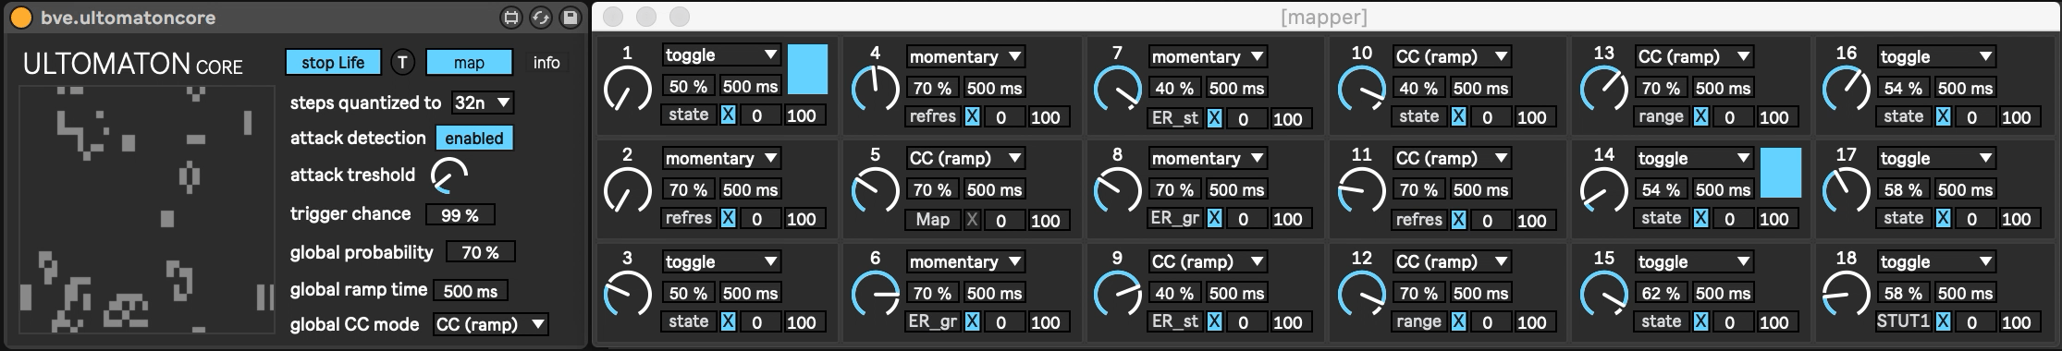Image resolution: width=2062 pixels, height=351 pixels.
Task: Open the map view button
Action: pos(469,63)
